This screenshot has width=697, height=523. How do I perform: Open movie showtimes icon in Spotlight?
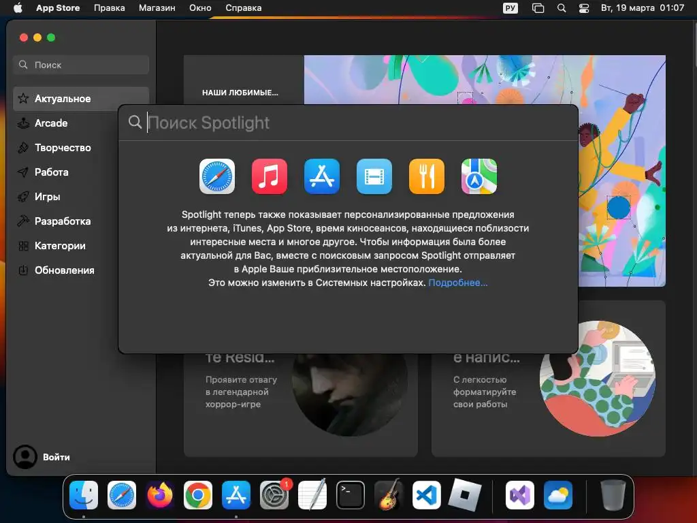click(374, 176)
